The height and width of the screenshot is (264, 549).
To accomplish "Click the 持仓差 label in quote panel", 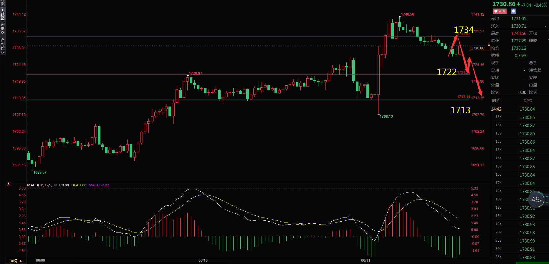I will pyautogui.click(x=535, y=70).
